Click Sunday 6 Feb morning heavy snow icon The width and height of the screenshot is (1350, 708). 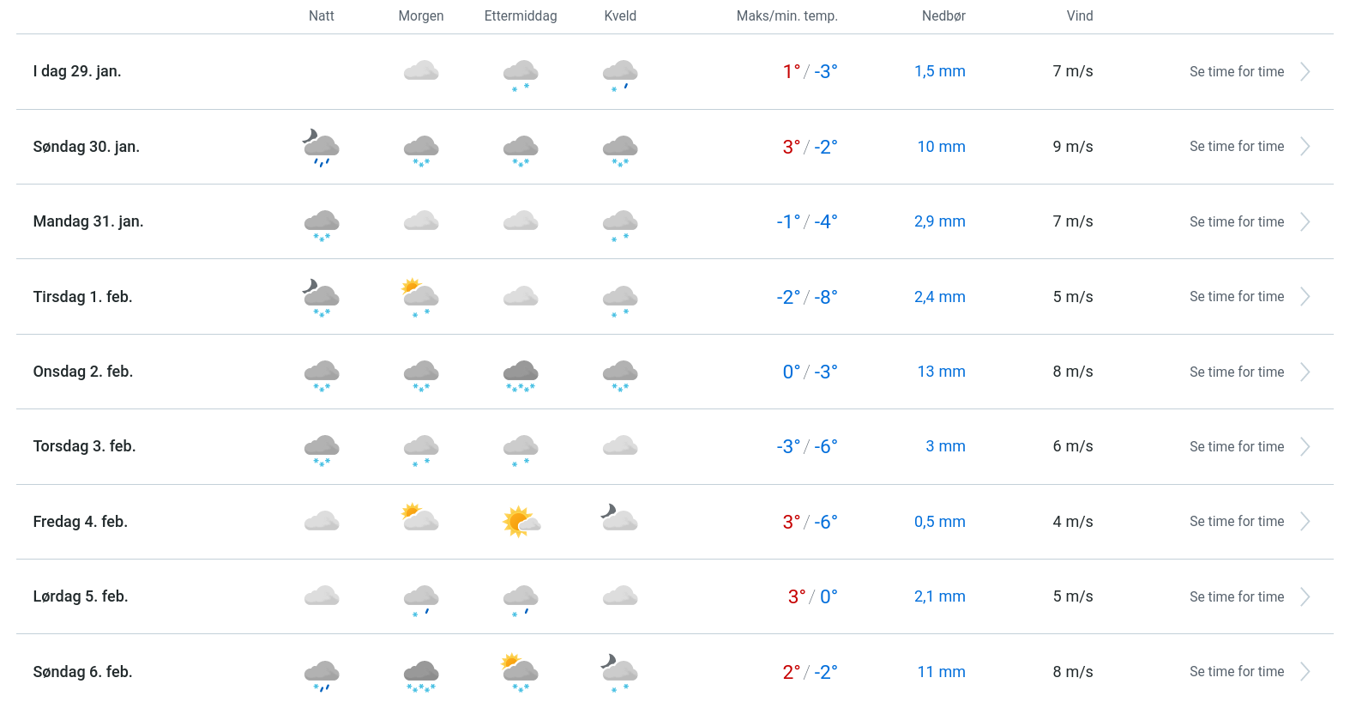coord(421,674)
